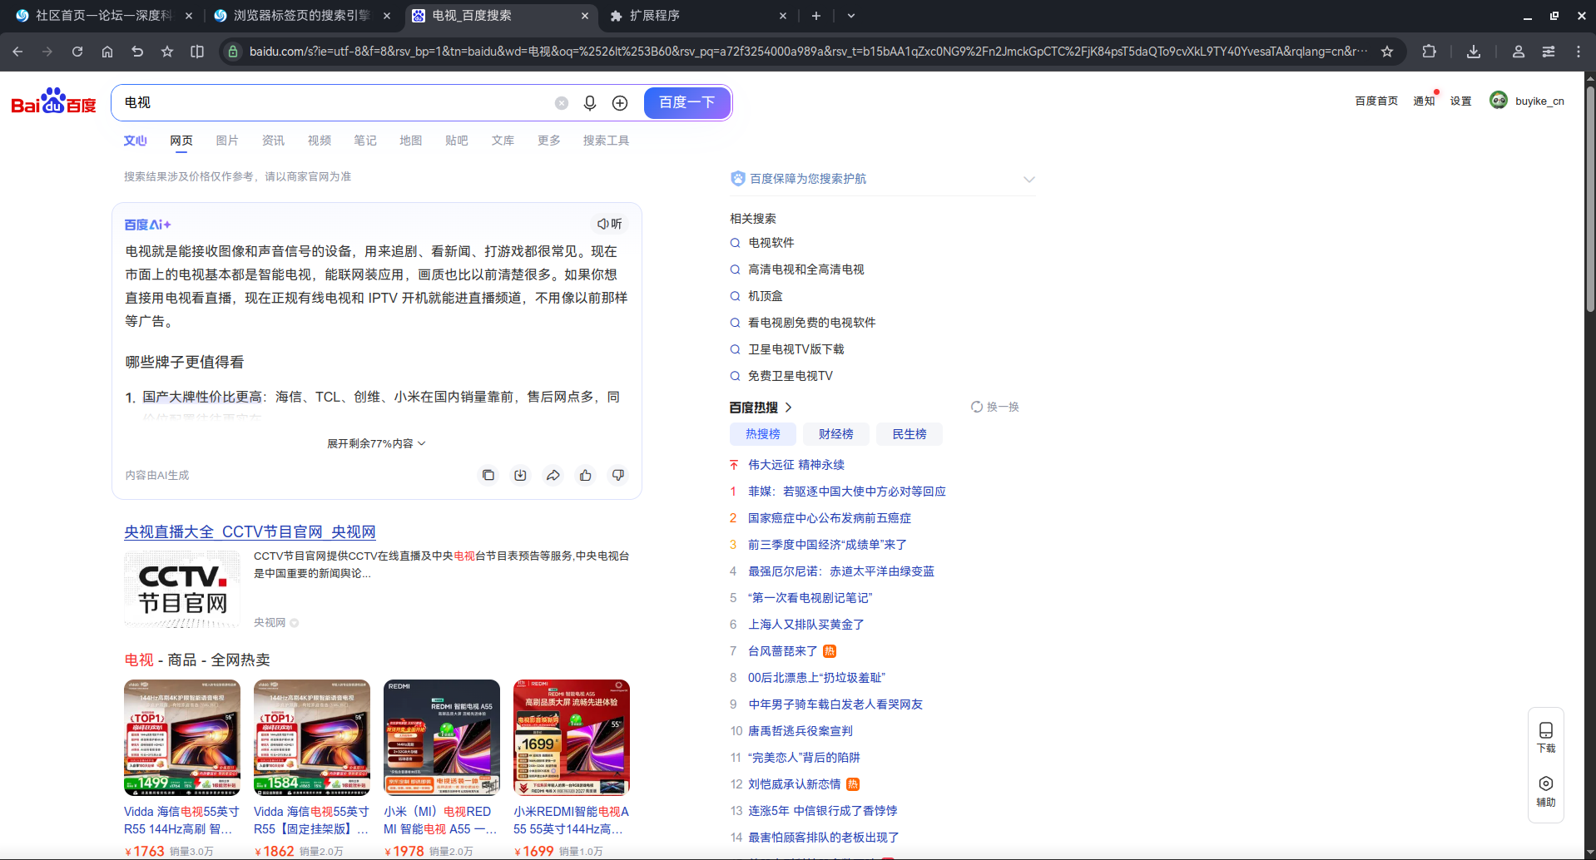Expand the 百度保障 protection panel chevron
Screen dimensions: 1596x860
point(1029,179)
